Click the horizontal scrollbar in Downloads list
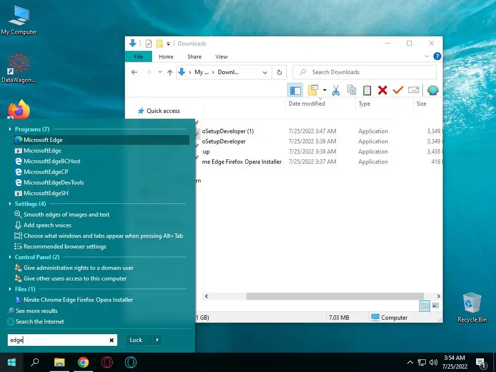 tap(335, 296)
